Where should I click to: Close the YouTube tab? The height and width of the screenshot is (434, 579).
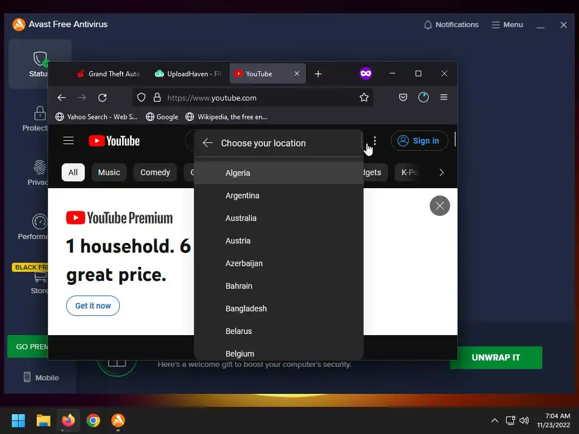296,73
